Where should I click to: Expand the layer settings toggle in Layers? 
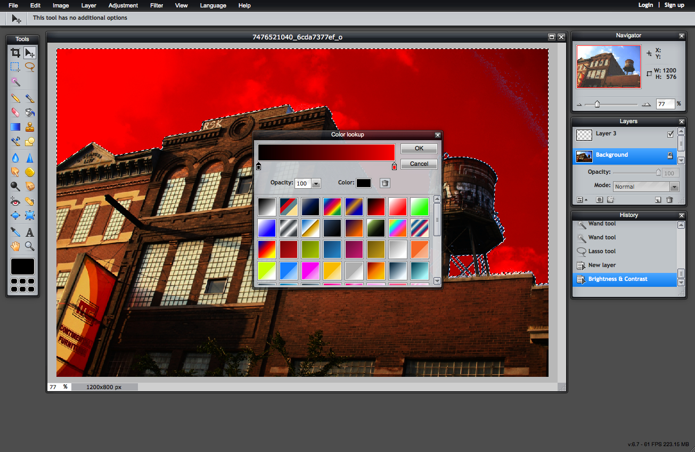581,200
